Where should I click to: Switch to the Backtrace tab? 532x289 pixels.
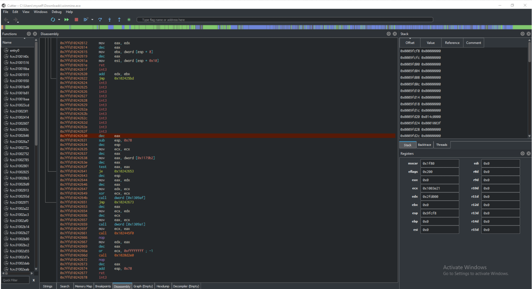click(x=424, y=145)
